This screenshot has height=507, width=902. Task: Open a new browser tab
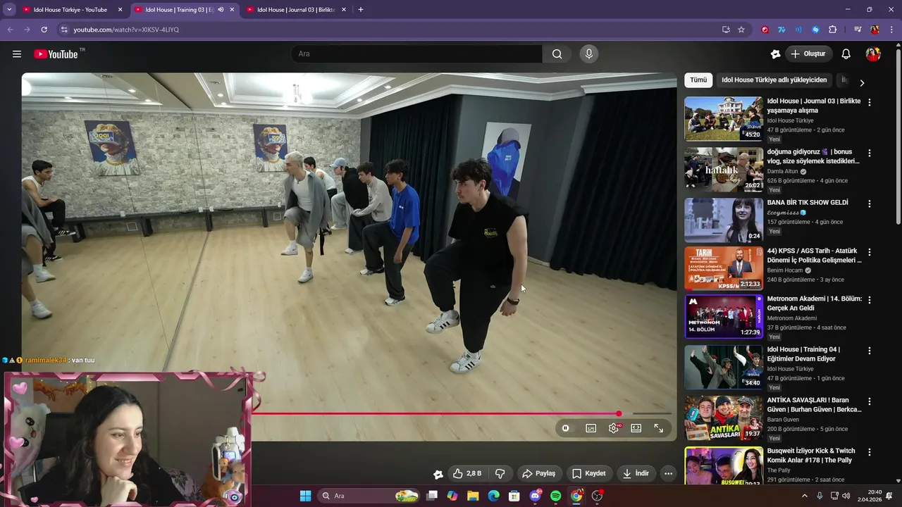click(x=361, y=10)
